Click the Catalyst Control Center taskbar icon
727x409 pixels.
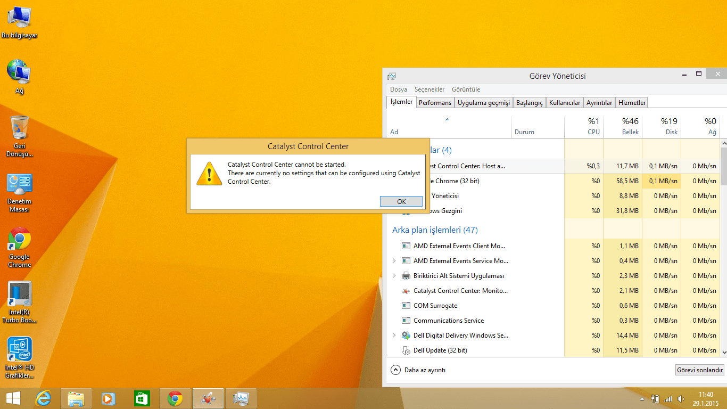tap(208, 398)
